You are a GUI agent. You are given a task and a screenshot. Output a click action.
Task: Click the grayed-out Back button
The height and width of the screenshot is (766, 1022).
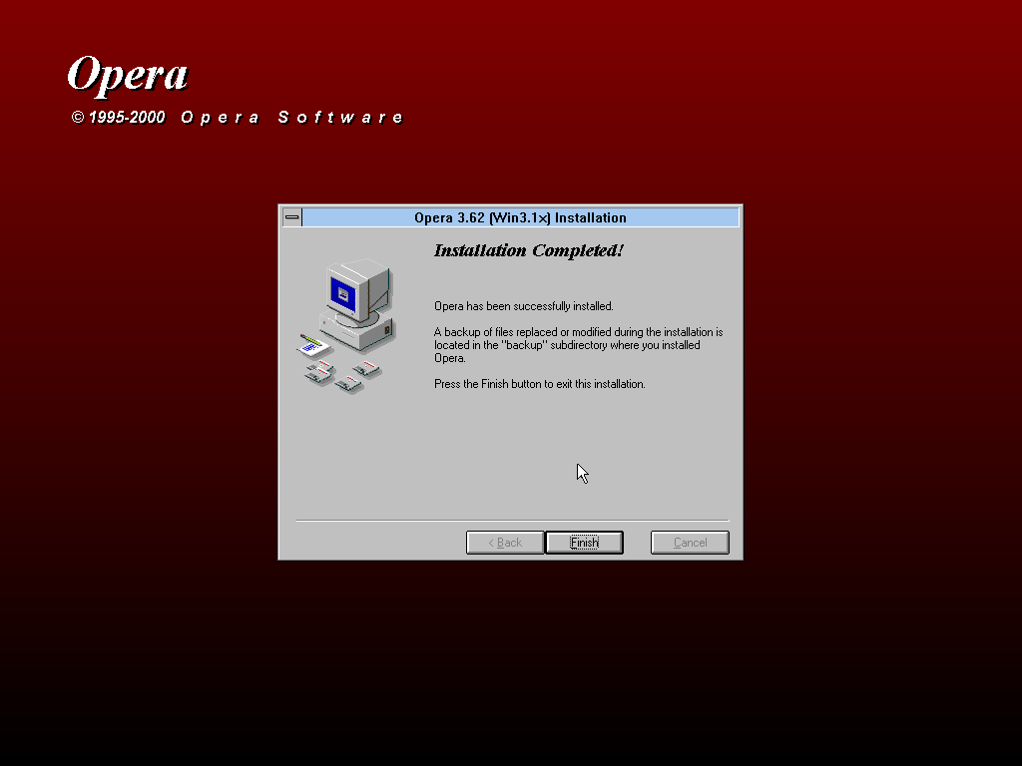click(505, 543)
